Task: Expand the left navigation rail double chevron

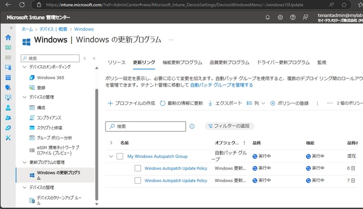Action: point(11,28)
